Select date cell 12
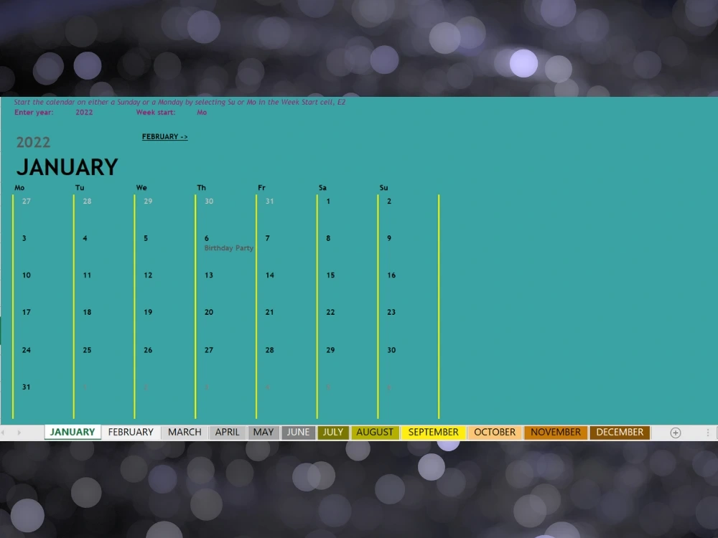Viewport: 718px width, 538px height. [148, 275]
